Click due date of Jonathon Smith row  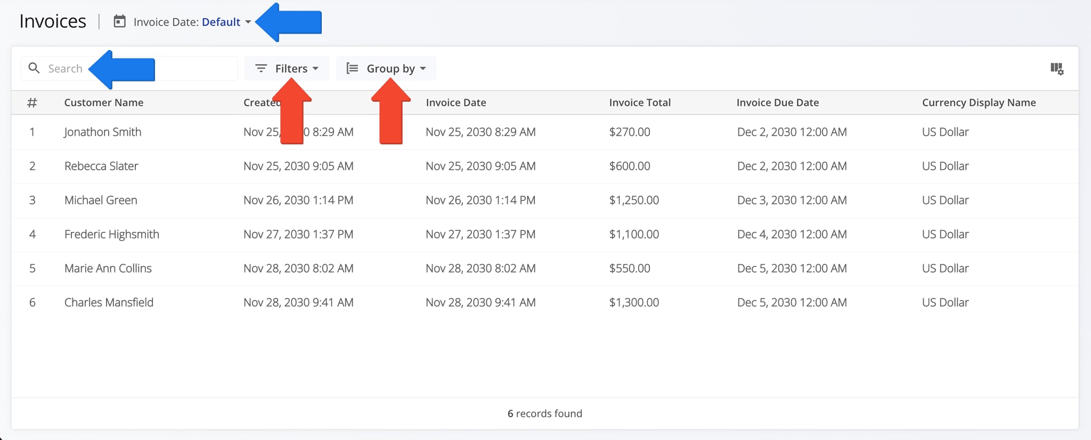792,132
